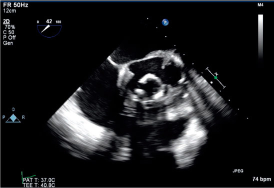Click the probe orientation triangle indicator

13,118
